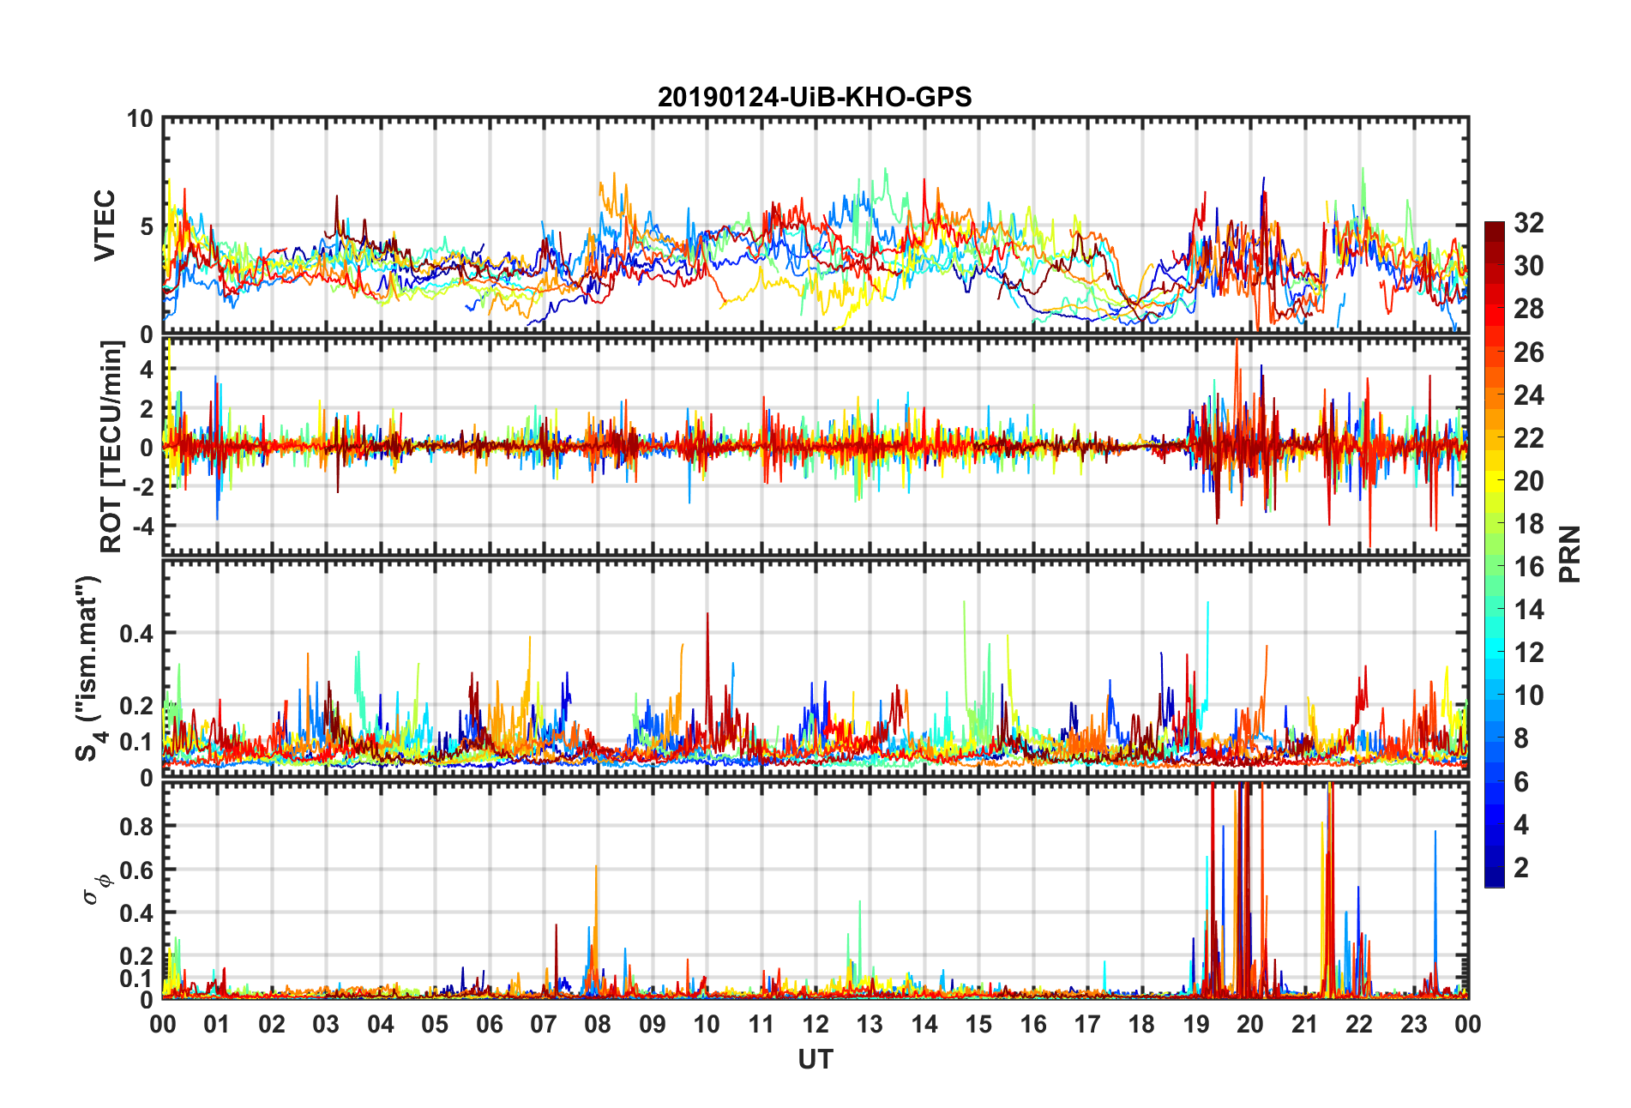
Task: Select UT axis tick label "21"
Action: pos(1305,1024)
